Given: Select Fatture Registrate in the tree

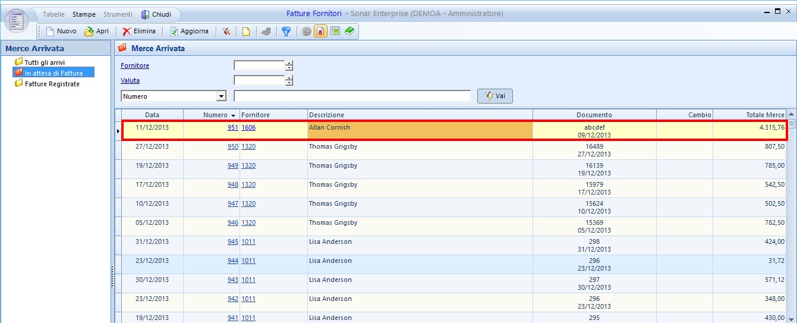Looking at the screenshot, I should [52, 84].
